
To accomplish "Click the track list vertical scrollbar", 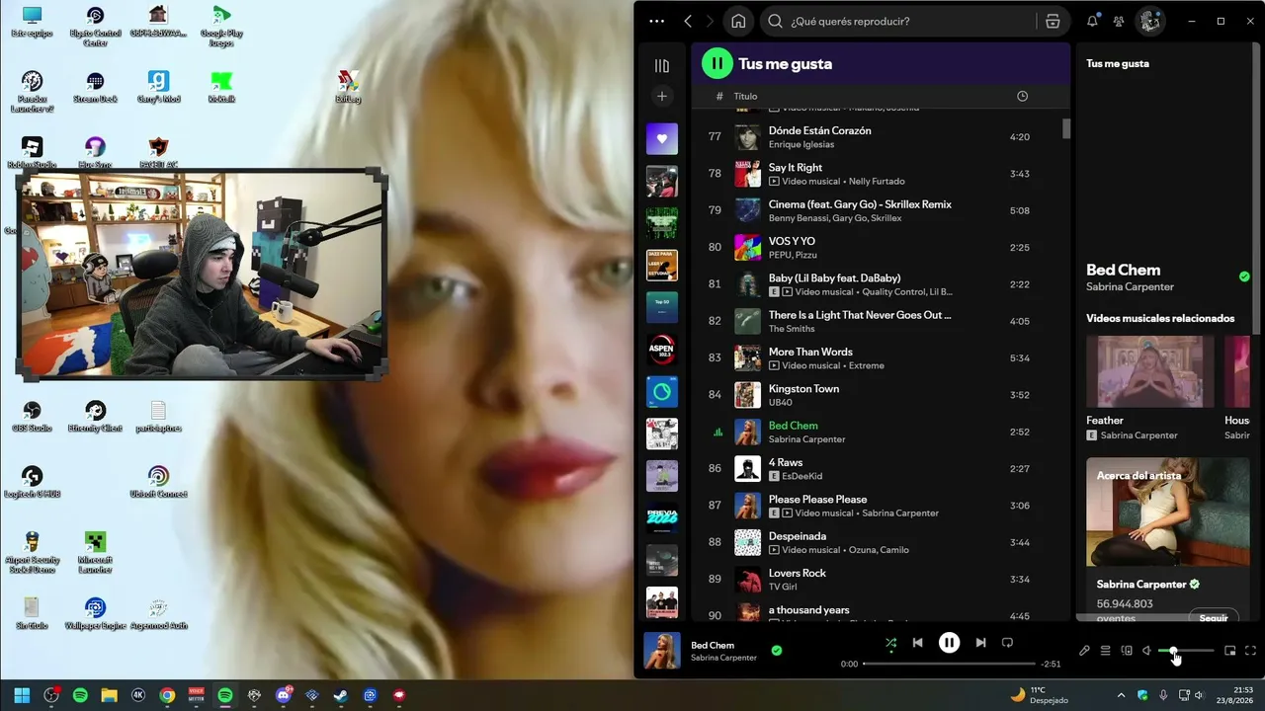I will [x=1066, y=128].
